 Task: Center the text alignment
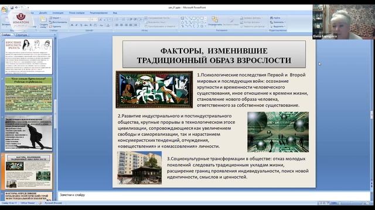121,25
